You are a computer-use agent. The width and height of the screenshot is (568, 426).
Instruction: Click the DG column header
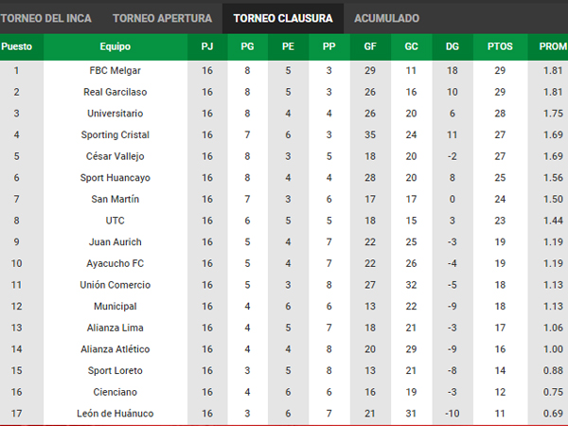pyautogui.click(x=453, y=46)
